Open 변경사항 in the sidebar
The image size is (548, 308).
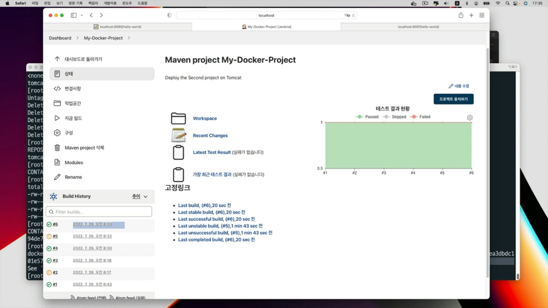pos(73,89)
